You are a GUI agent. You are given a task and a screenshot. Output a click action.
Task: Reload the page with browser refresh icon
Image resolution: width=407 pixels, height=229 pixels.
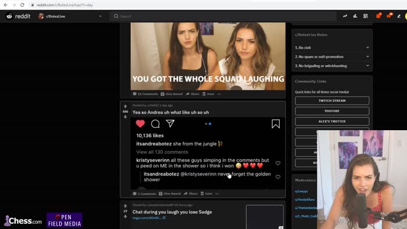[x=22, y=5]
